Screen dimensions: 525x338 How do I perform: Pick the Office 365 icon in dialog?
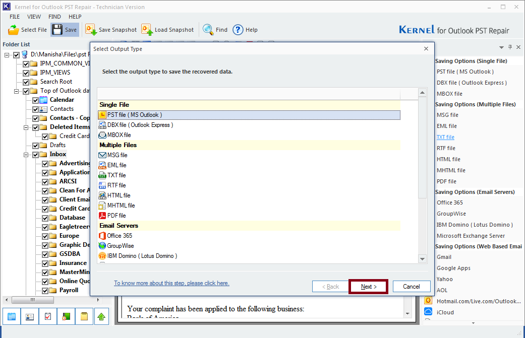tap(102, 236)
